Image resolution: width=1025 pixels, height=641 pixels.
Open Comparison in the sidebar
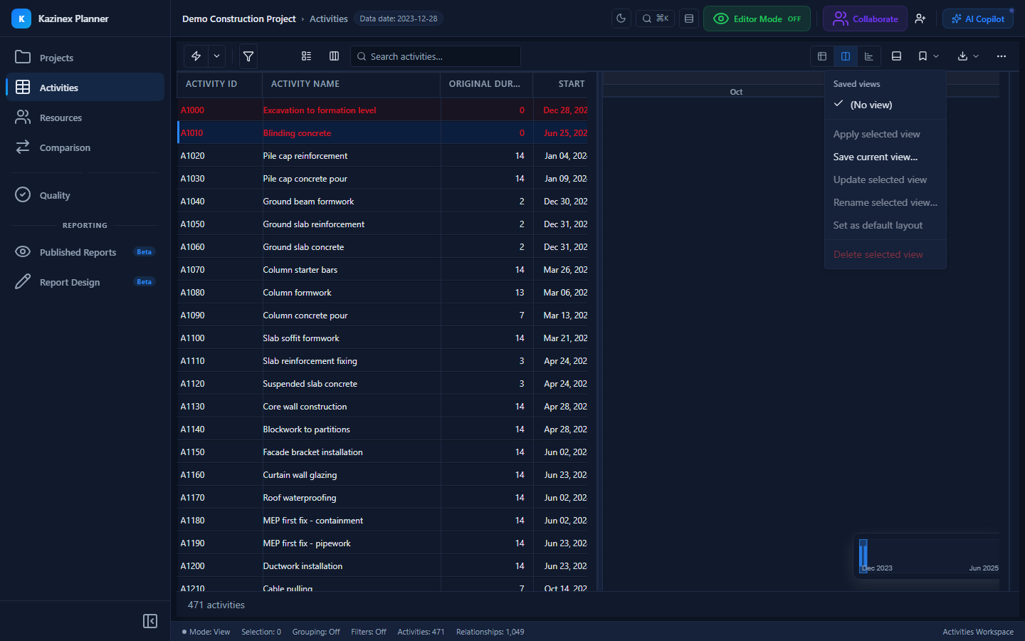85,147
